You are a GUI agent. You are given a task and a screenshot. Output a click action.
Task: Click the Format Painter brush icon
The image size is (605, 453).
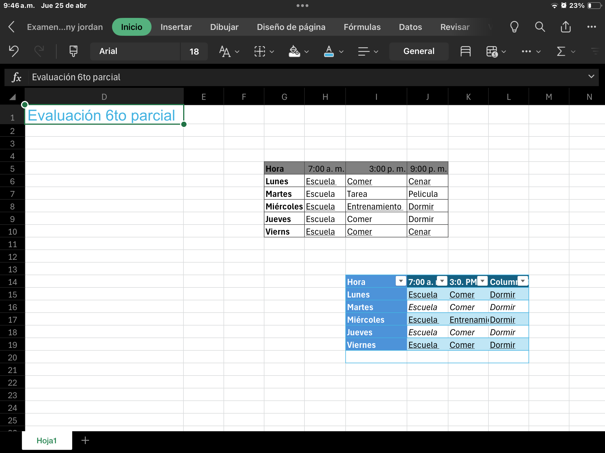73,51
